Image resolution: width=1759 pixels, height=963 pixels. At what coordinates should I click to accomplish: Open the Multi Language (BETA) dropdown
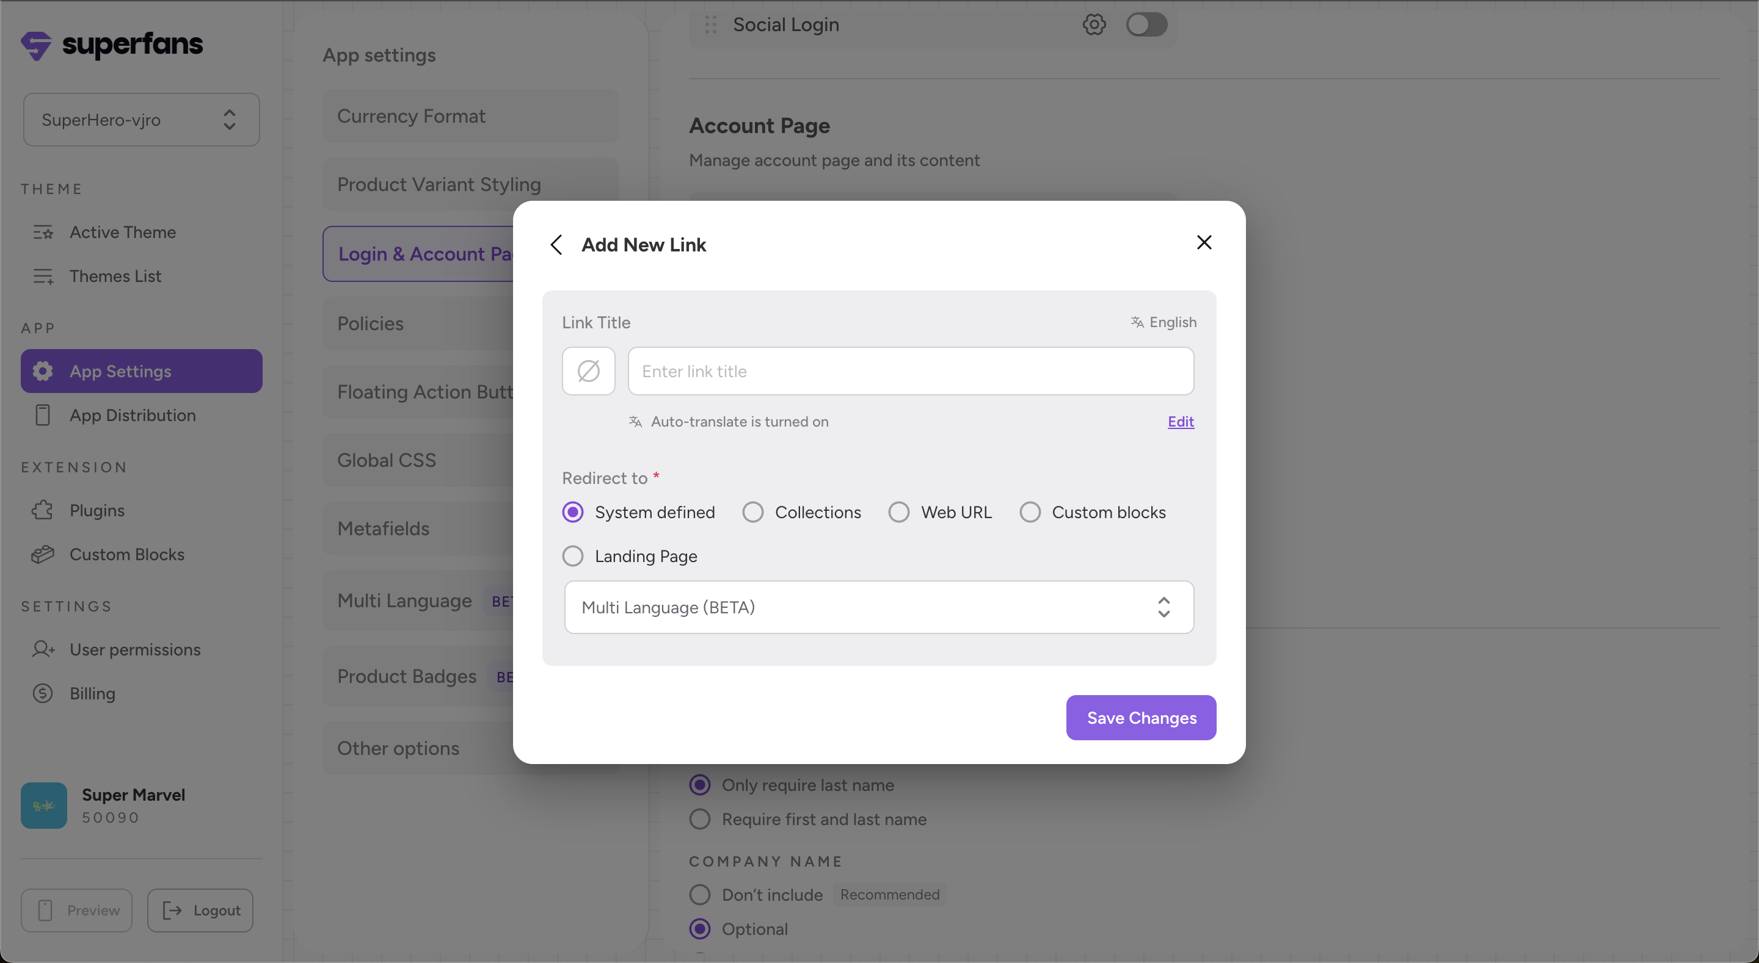click(x=878, y=607)
